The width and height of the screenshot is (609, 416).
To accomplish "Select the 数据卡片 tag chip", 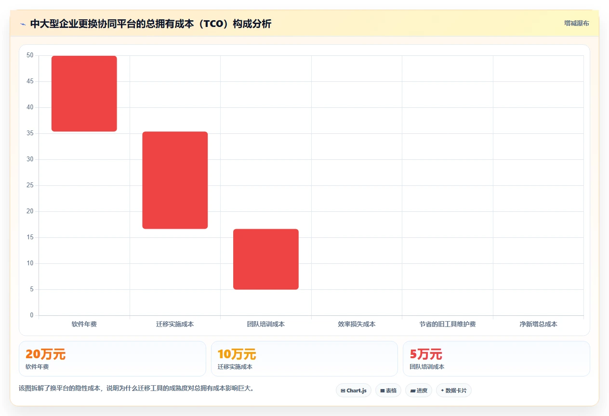I will click(454, 390).
